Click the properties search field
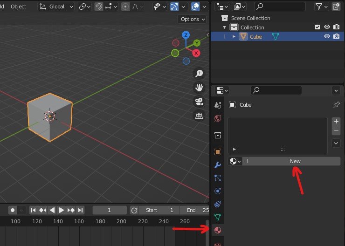This screenshot has height=246, width=345. (x=276, y=90)
